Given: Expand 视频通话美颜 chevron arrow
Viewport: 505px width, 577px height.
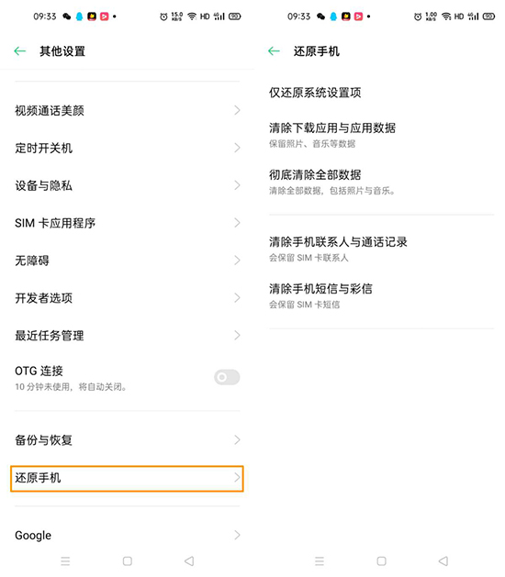Looking at the screenshot, I should click(x=237, y=110).
